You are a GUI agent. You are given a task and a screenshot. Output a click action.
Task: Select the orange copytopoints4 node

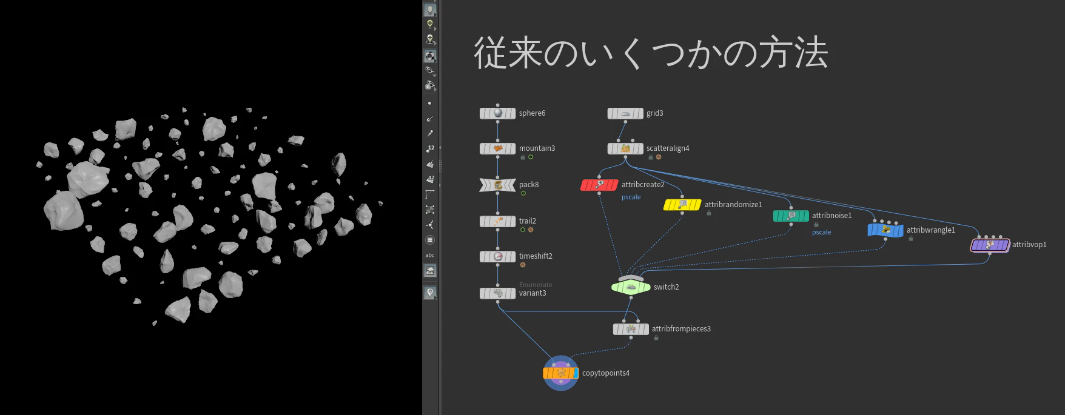point(561,373)
